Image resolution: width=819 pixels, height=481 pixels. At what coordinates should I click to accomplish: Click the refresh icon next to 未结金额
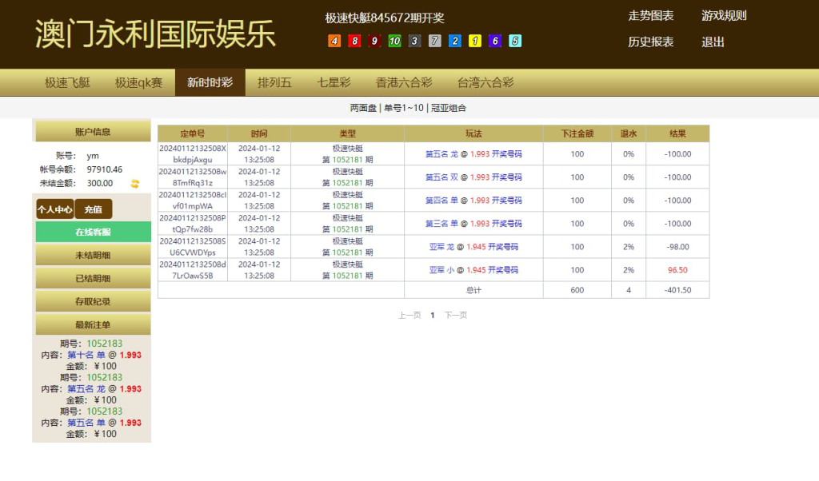click(135, 182)
